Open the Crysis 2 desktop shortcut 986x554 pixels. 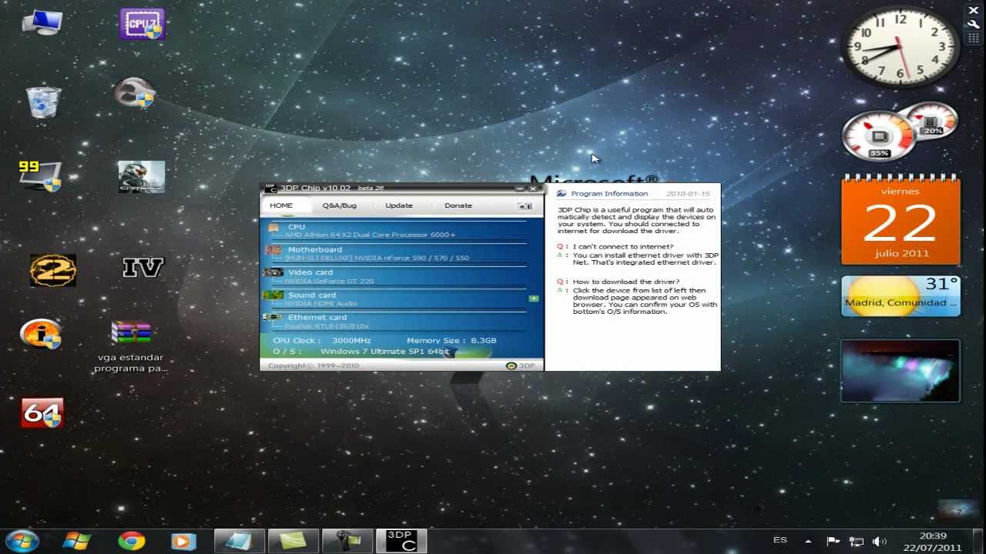(142, 177)
